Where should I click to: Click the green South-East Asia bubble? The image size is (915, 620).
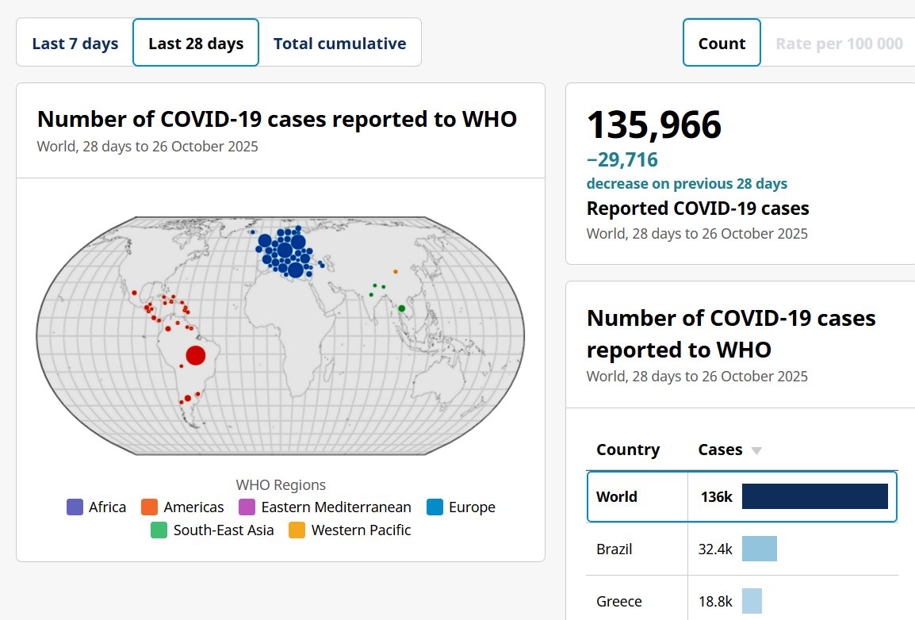401,308
